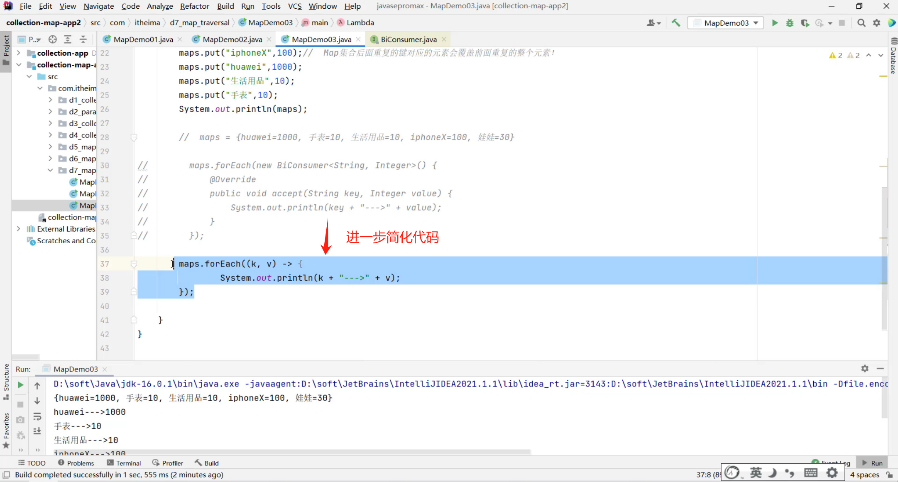
Task: Close the MapDemo02.java tab
Action: 269,39
